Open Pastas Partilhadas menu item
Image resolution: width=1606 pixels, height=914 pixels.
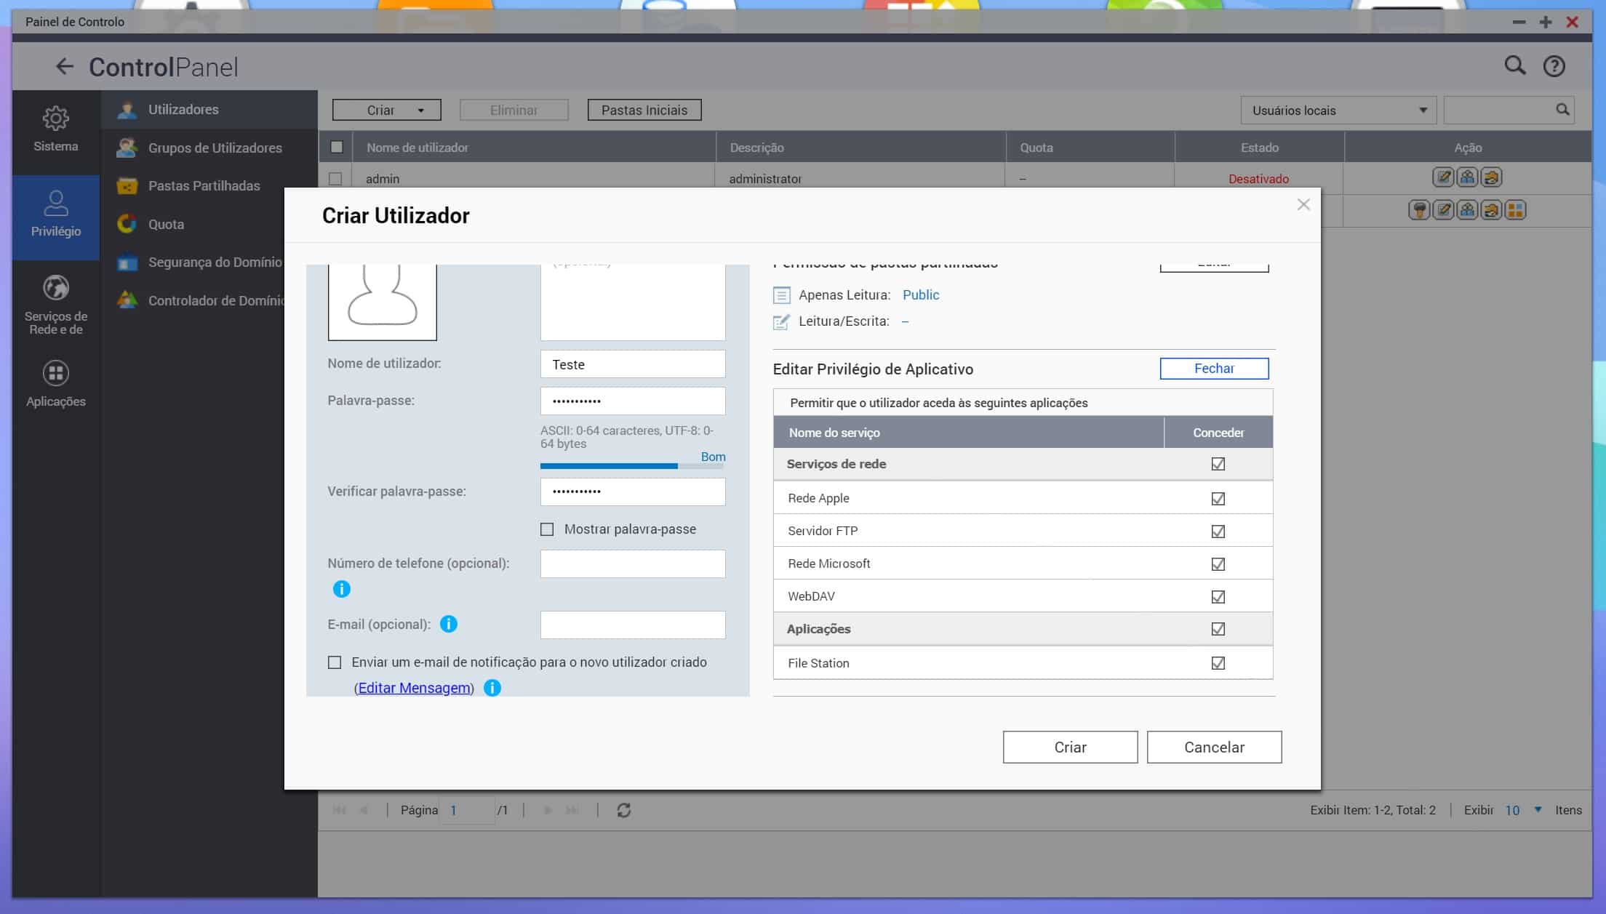click(204, 186)
